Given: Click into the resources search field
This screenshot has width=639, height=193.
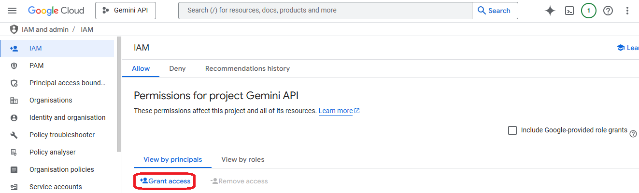Looking at the screenshot, I should (x=325, y=11).
